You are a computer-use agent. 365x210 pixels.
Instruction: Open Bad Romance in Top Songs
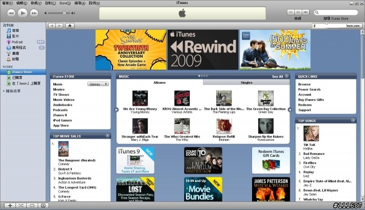click(x=314, y=154)
